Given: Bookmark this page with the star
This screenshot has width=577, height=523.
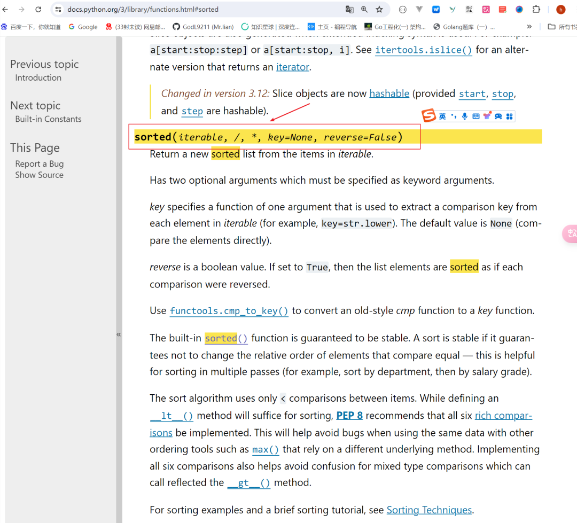Looking at the screenshot, I should [379, 9].
